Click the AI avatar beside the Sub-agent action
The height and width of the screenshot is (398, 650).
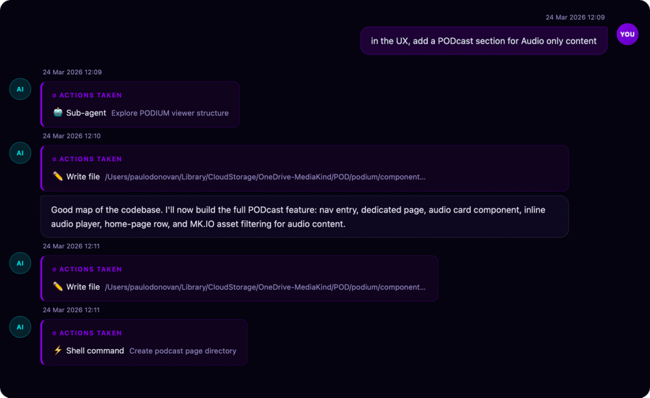(x=20, y=89)
